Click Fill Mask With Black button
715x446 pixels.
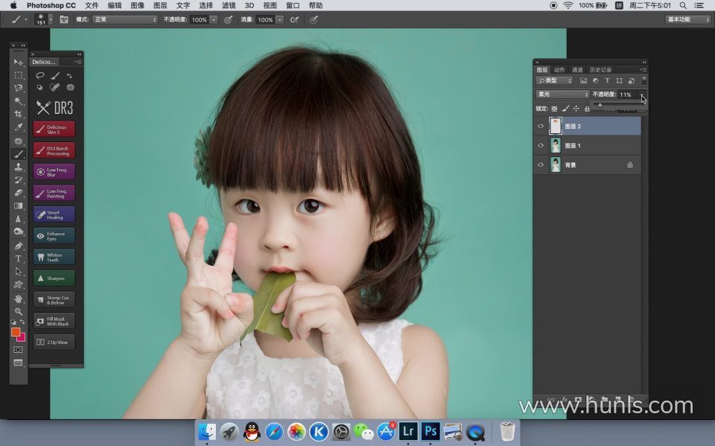point(54,321)
